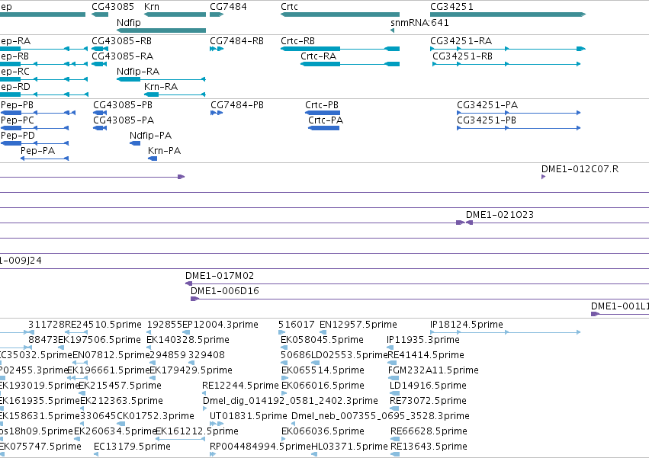Image resolution: width=649 pixels, height=458 pixels.
Task: Click the Crtc gene label
Action: click(289, 7)
